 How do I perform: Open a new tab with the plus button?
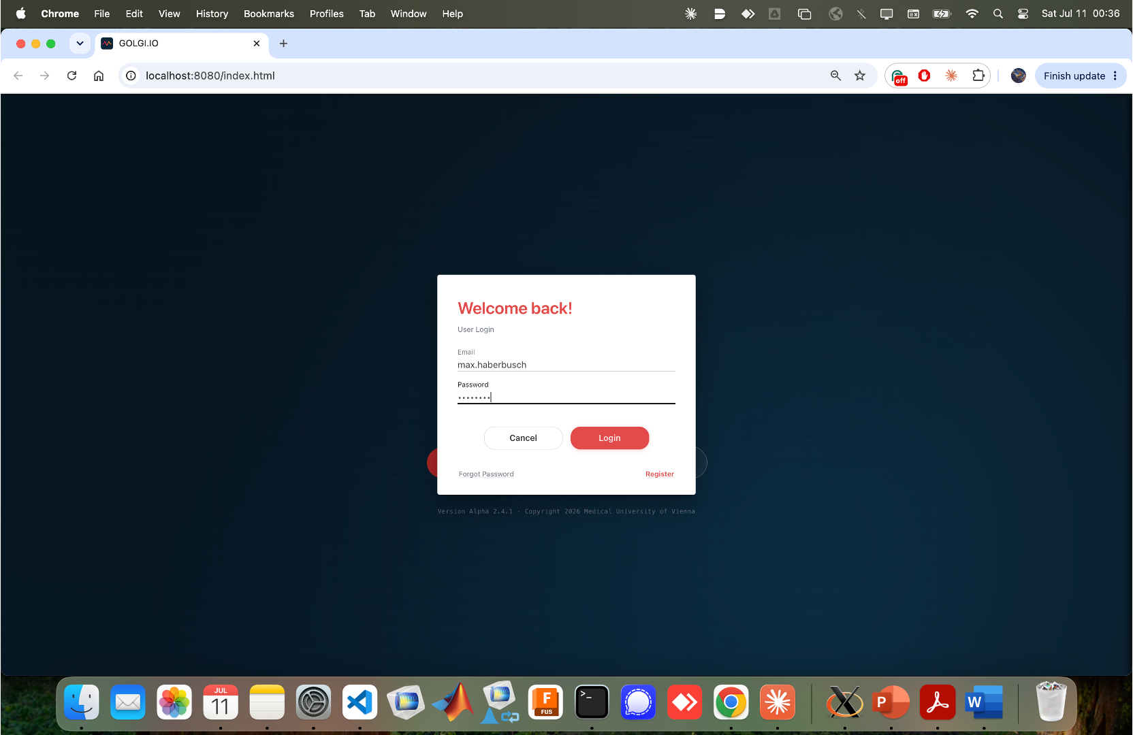(x=283, y=44)
